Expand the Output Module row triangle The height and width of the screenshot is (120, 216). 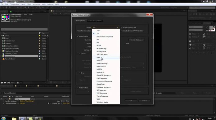(x=3, y=103)
